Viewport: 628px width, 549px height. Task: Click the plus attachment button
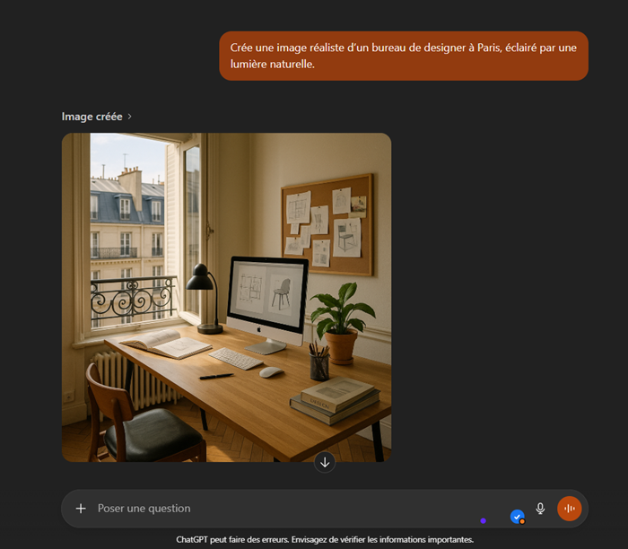click(x=81, y=509)
